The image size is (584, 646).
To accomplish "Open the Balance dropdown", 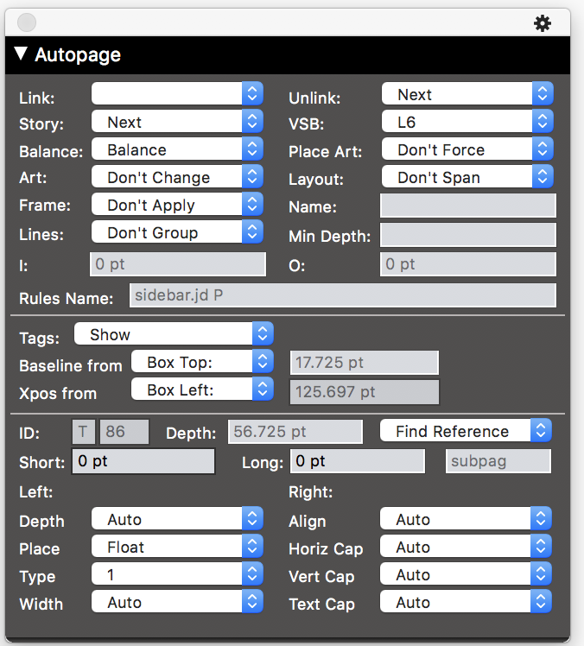I will point(177,149).
